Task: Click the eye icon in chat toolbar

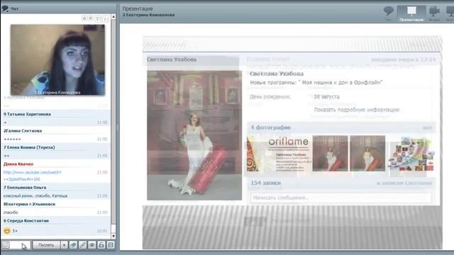Action: click(92, 245)
